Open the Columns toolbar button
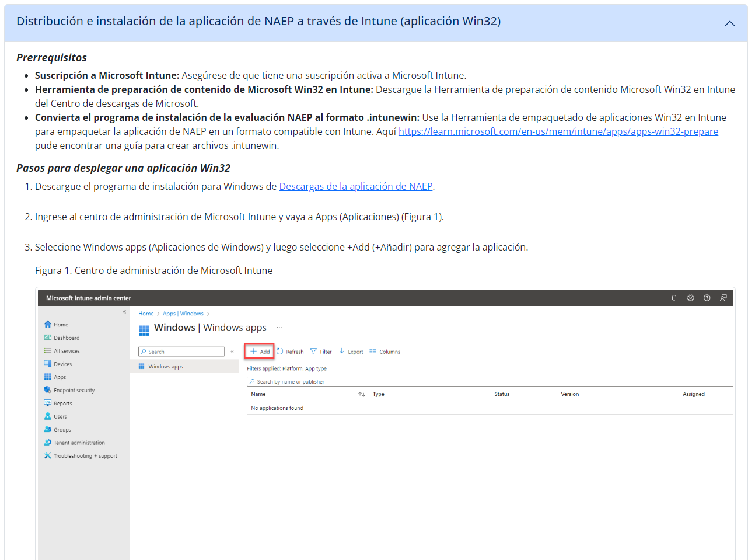Viewport: 755px width, 560px height. (x=385, y=352)
